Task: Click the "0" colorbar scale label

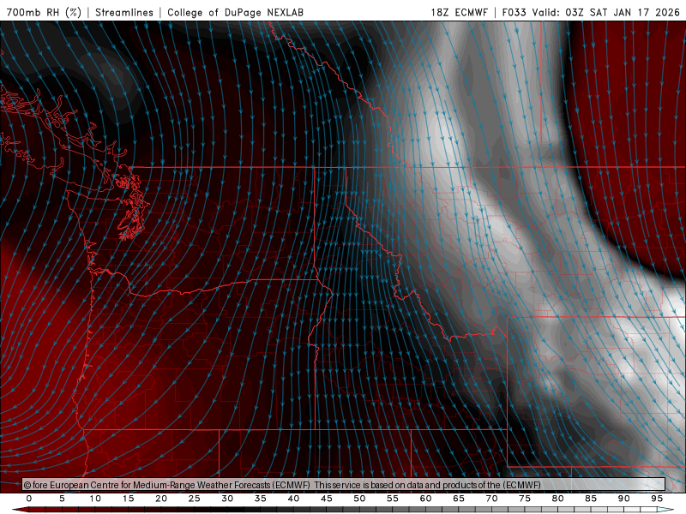Action: point(29,499)
